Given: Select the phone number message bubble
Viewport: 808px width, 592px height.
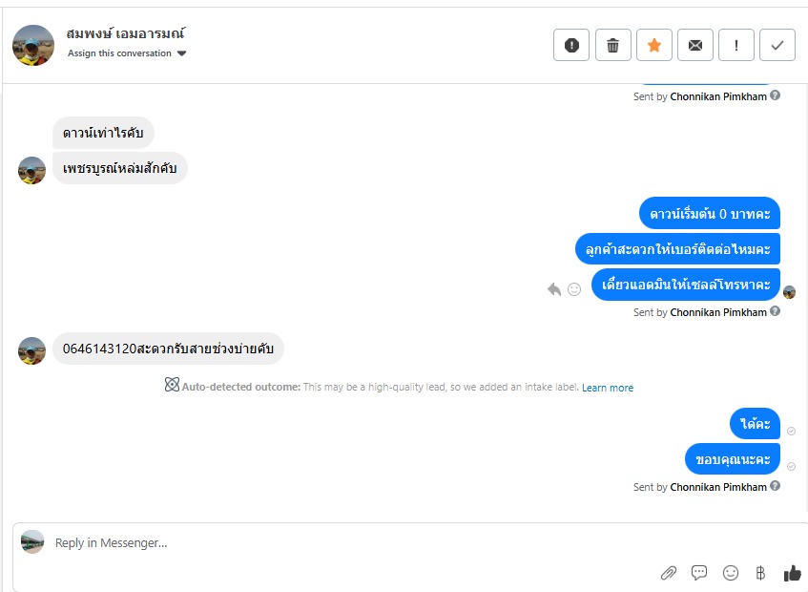Looking at the screenshot, I should 168,349.
